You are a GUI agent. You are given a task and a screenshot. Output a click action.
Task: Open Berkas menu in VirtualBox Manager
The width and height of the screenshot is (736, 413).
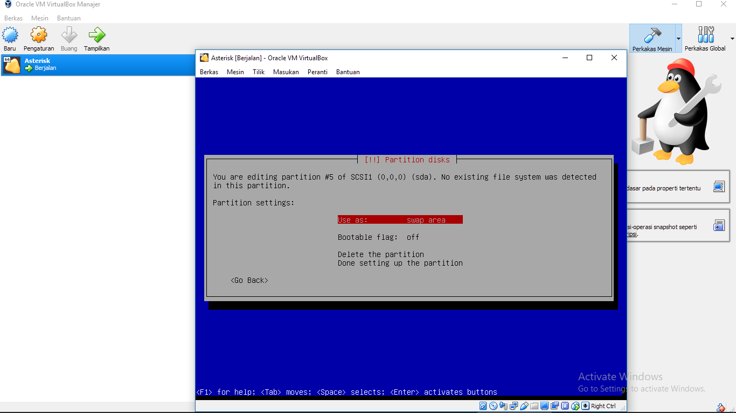(13, 18)
